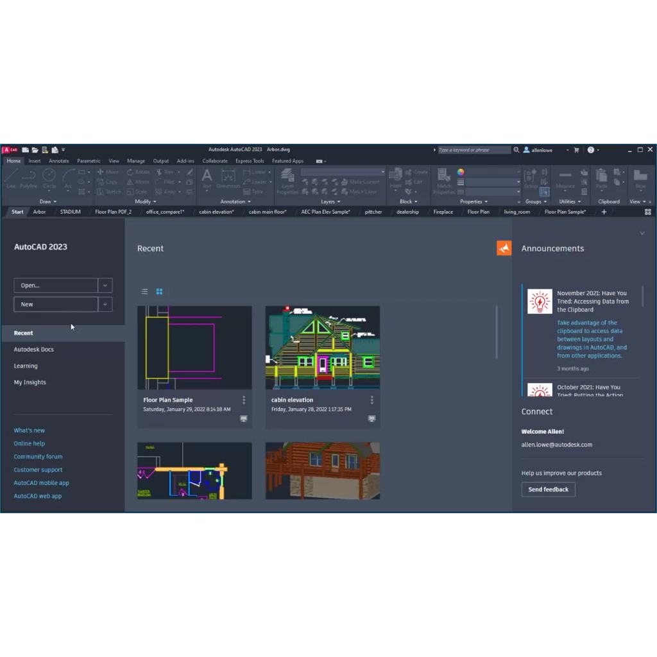Click the Announcements list scrollbar

pos(642,296)
